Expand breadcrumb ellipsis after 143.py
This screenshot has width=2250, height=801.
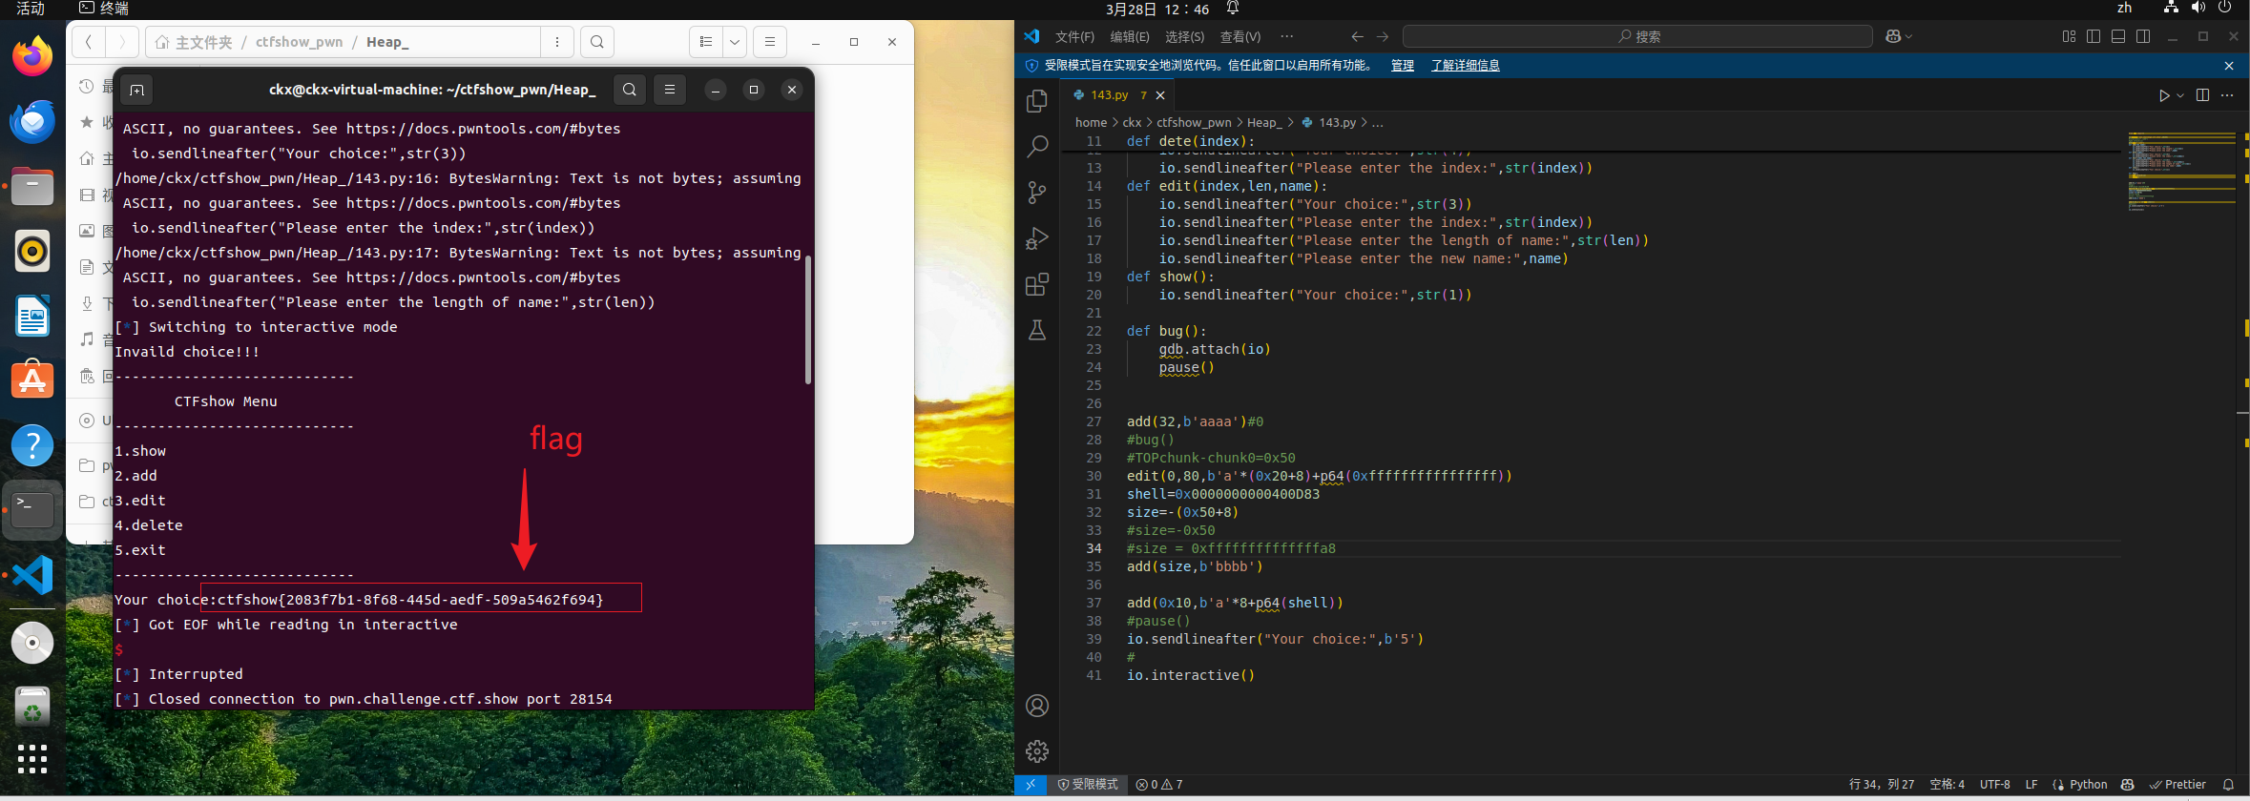(1378, 123)
